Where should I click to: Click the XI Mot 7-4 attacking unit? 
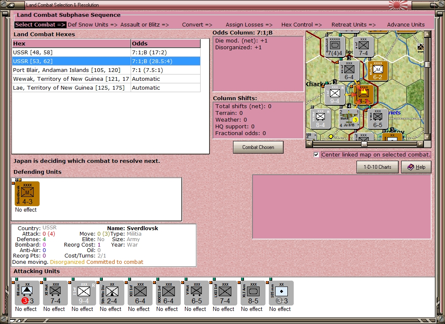coord(55,293)
